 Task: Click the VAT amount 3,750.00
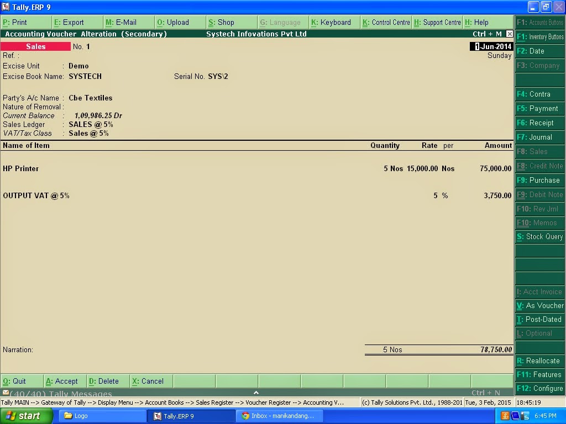coord(497,195)
